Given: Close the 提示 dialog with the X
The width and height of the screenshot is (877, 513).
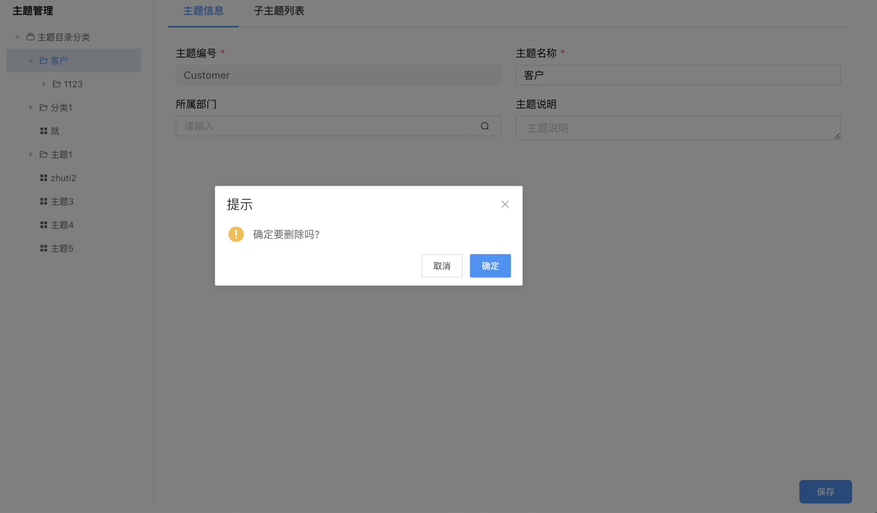Looking at the screenshot, I should pos(505,204).
